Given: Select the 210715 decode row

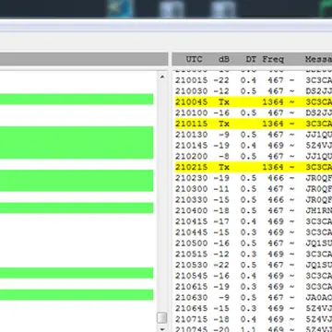Looking at the screenshot, I should click(x=254, y=319).
